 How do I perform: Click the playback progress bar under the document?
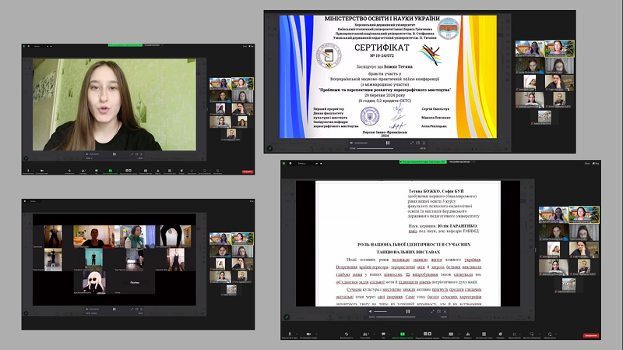point(405,317)
